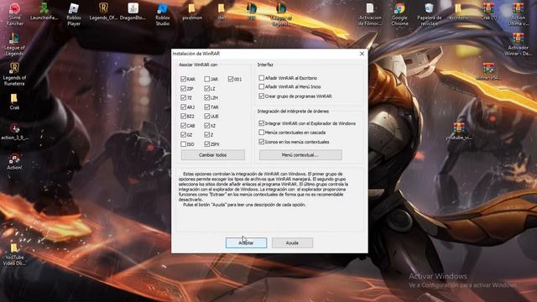The height and width of the screenshot is (302, 537).
Task: Toggle the Z association checkbox
Action: click(x=207, y=134)
